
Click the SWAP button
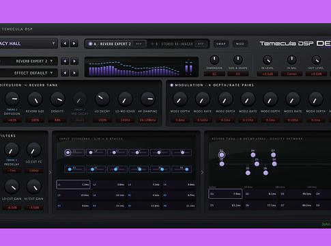pos(221,44)
